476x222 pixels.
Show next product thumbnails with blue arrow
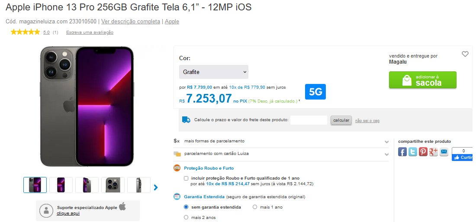[156, 187]
